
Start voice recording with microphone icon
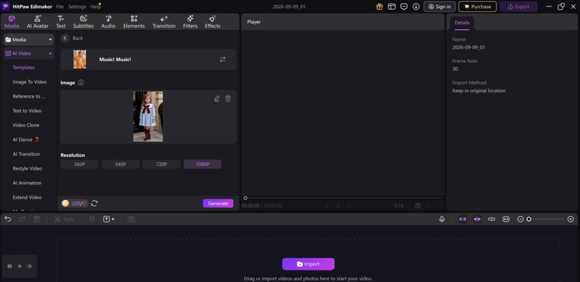(x=442, y=219)
